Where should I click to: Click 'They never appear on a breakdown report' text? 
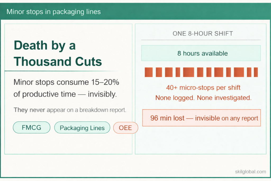[x=70, y=110]
